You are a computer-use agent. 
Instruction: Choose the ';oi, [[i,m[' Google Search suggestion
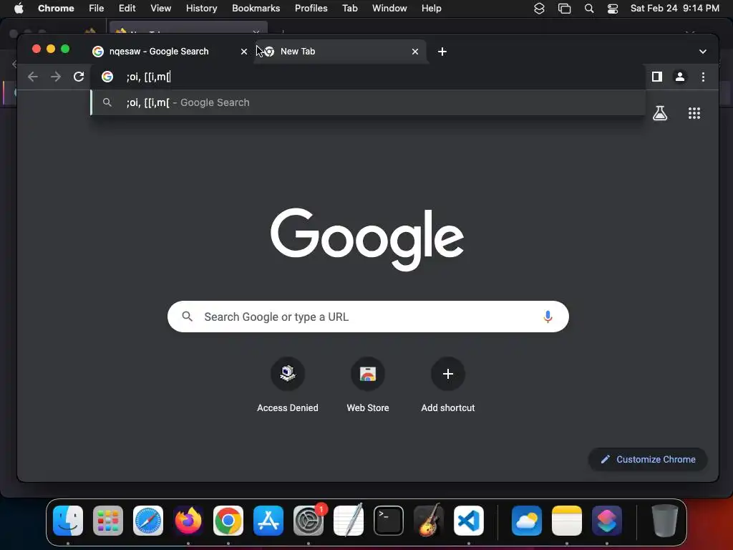coord(368,102)
